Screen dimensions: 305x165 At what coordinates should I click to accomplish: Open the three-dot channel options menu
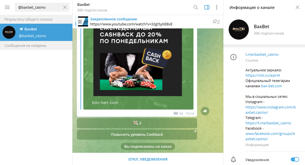click(x=217, y=7)
